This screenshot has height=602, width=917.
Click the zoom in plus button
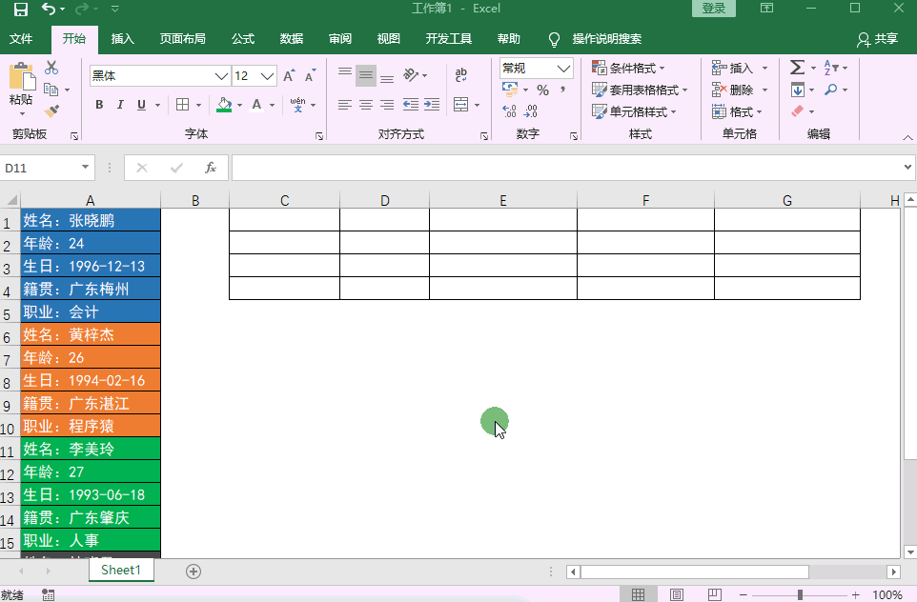click(x=856, y=594)
